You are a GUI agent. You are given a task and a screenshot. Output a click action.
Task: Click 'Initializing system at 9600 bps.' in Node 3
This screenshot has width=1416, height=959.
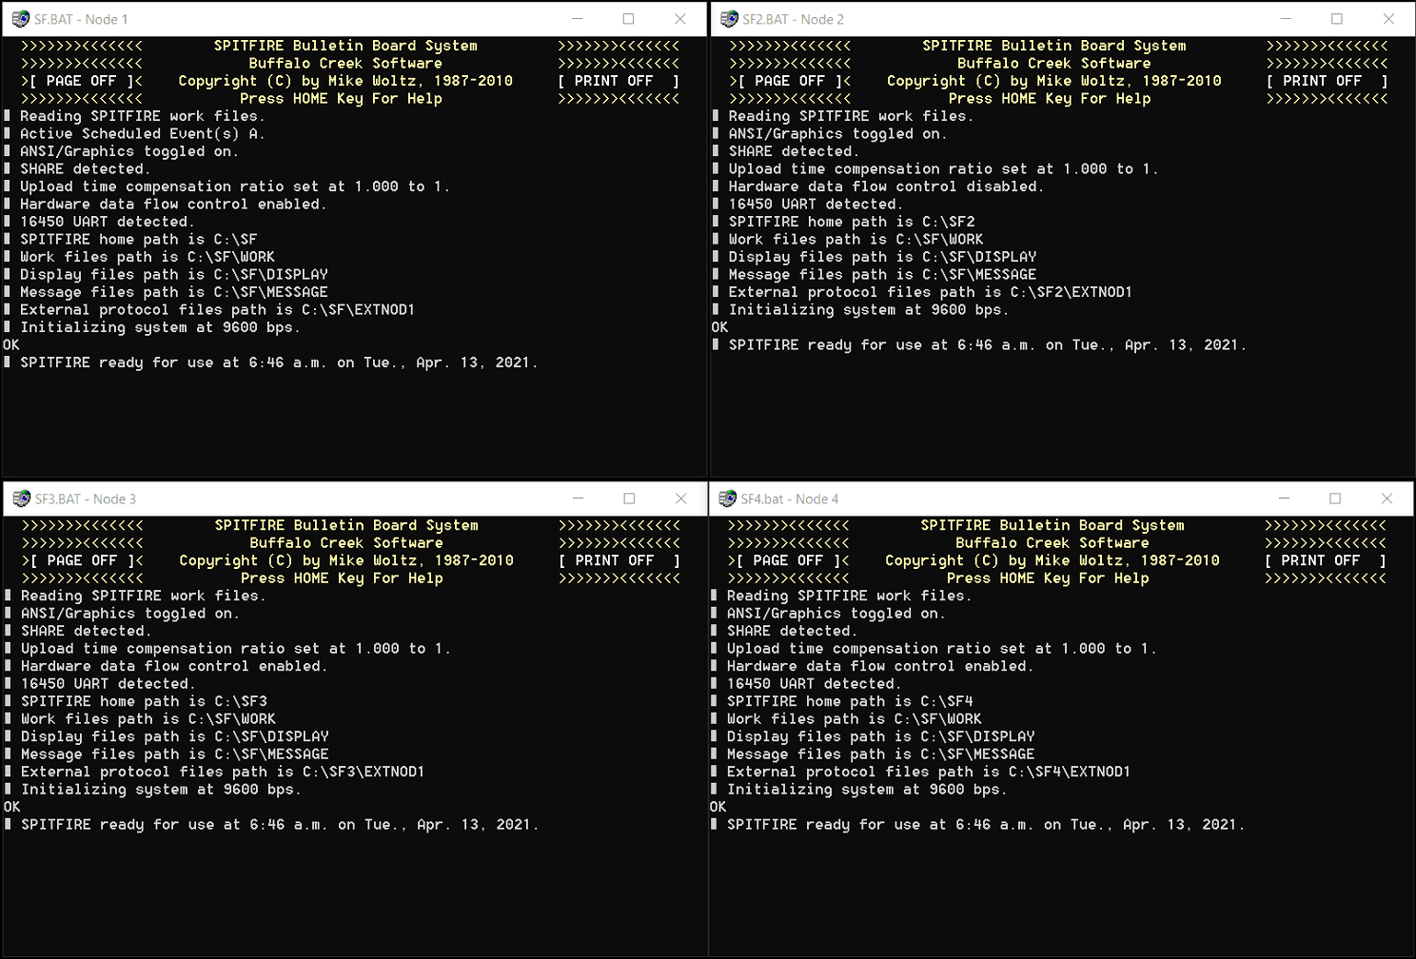tap(161, 790)
